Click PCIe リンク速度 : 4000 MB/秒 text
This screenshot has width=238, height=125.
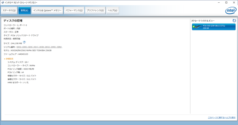point(21,69)
